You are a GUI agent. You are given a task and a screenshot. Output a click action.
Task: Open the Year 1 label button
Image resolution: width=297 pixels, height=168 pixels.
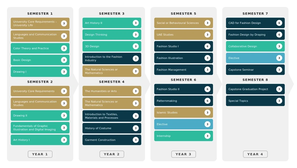(40, 154)
